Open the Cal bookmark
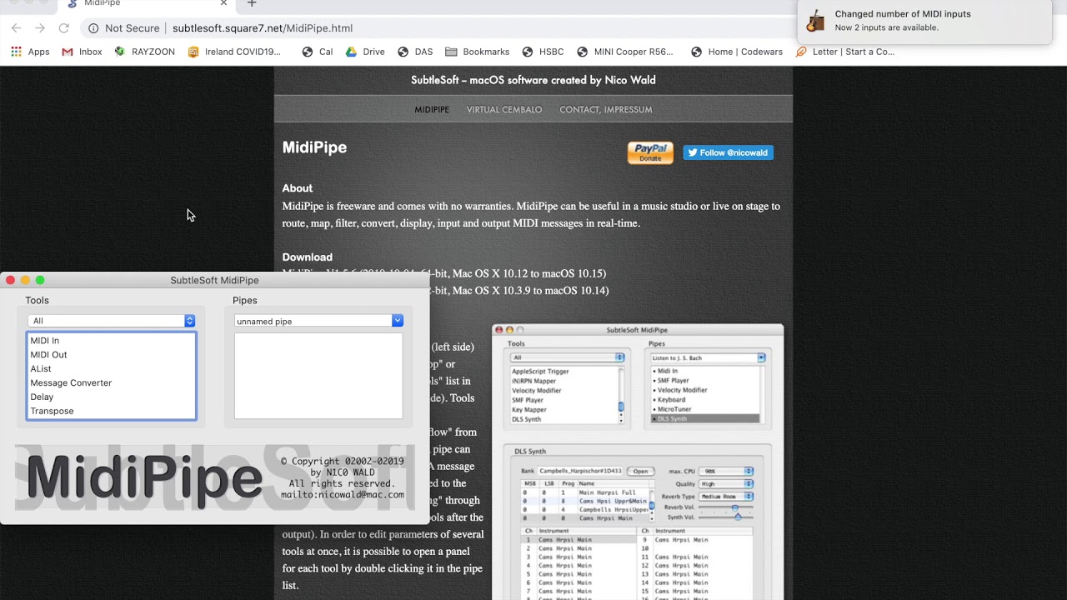 point(318,52)
